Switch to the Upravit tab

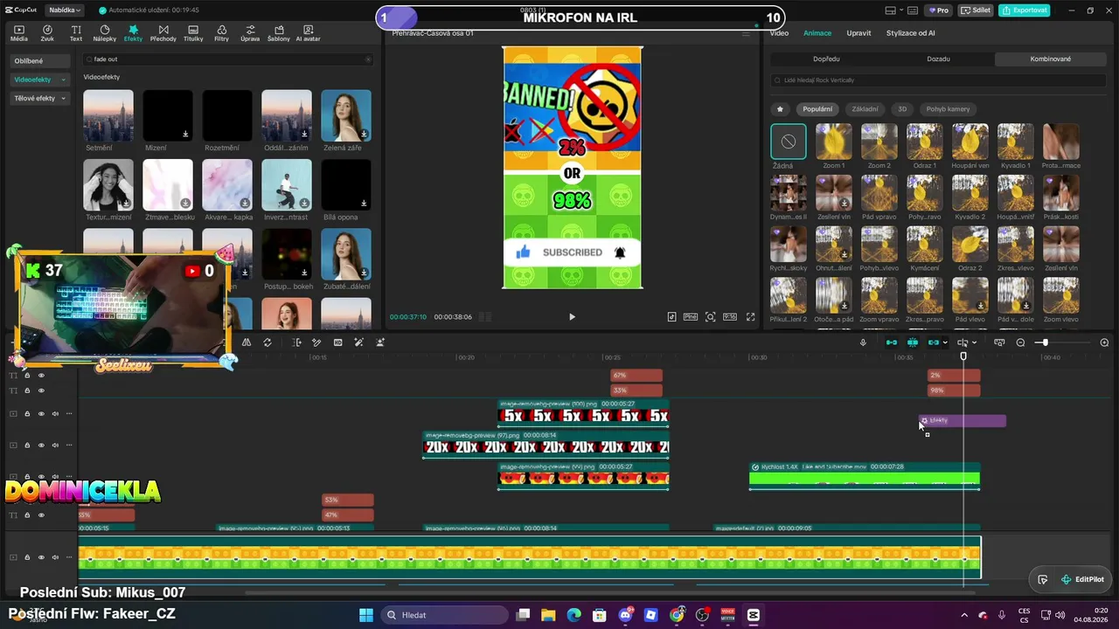858,33
